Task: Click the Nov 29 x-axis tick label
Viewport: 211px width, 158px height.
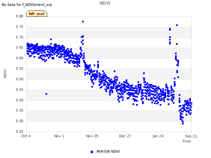Action: (92, 136)
